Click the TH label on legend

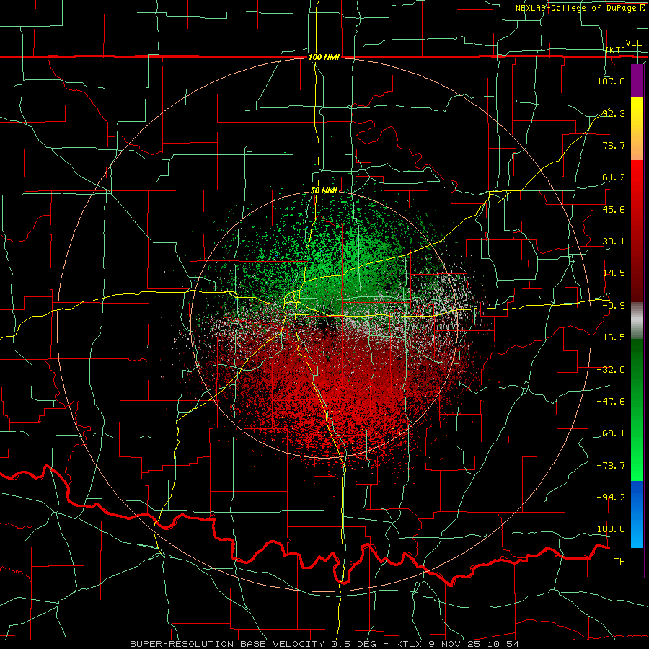click(619, 562)
